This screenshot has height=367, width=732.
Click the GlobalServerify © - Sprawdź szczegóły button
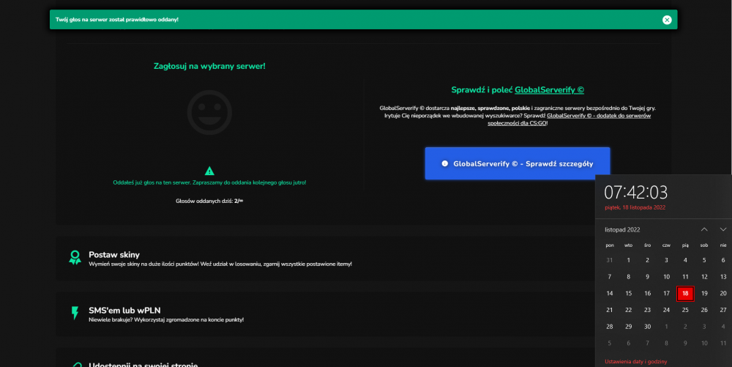(518, 163)
